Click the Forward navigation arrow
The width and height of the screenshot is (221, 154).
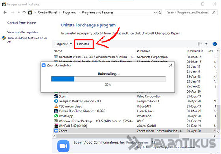13,13
